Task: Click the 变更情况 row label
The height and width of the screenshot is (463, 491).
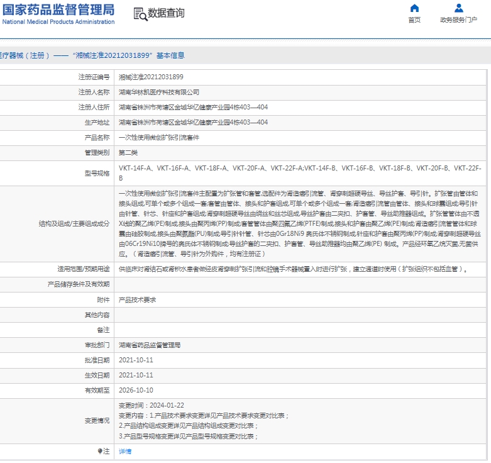Action: [97, 421]
